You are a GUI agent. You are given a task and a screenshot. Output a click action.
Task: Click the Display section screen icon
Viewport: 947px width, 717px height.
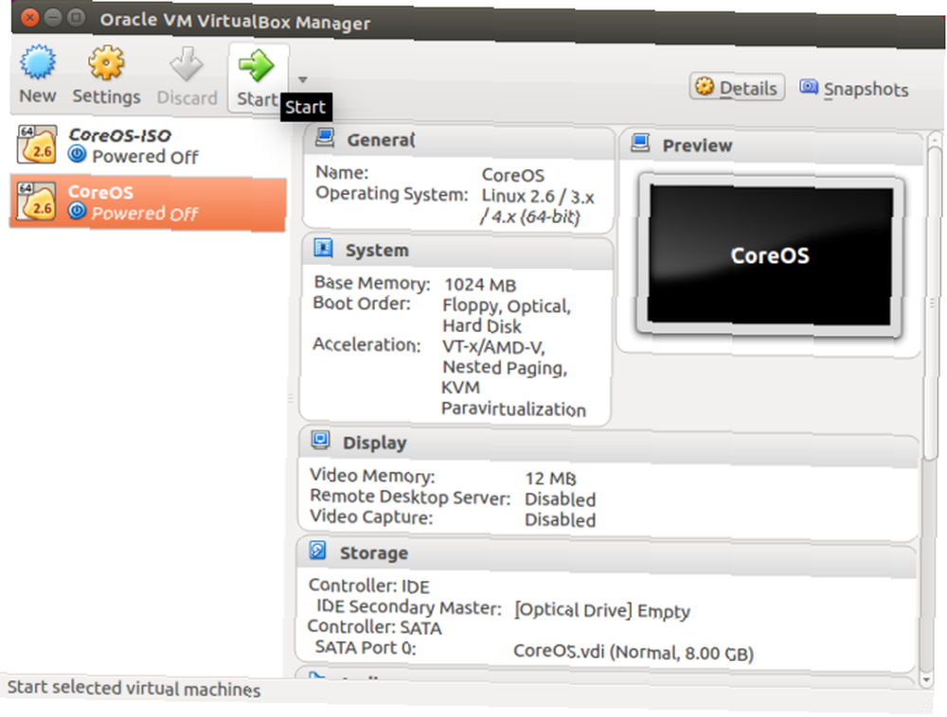click(x=320, y=441)
